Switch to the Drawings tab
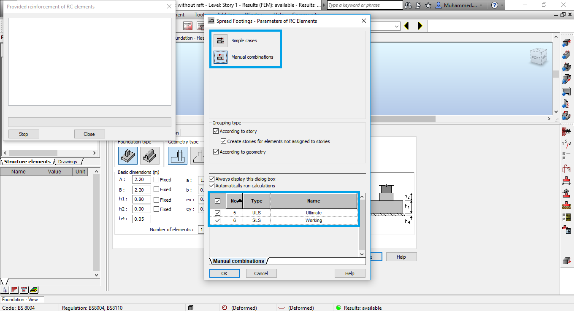 tap(68, 161)
